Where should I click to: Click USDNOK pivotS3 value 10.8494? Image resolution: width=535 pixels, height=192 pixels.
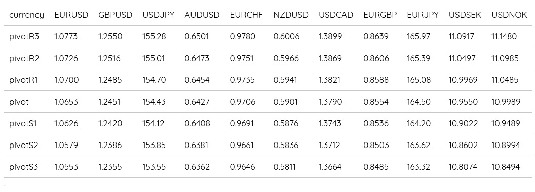pyautogui.click(x=506, y=167)
